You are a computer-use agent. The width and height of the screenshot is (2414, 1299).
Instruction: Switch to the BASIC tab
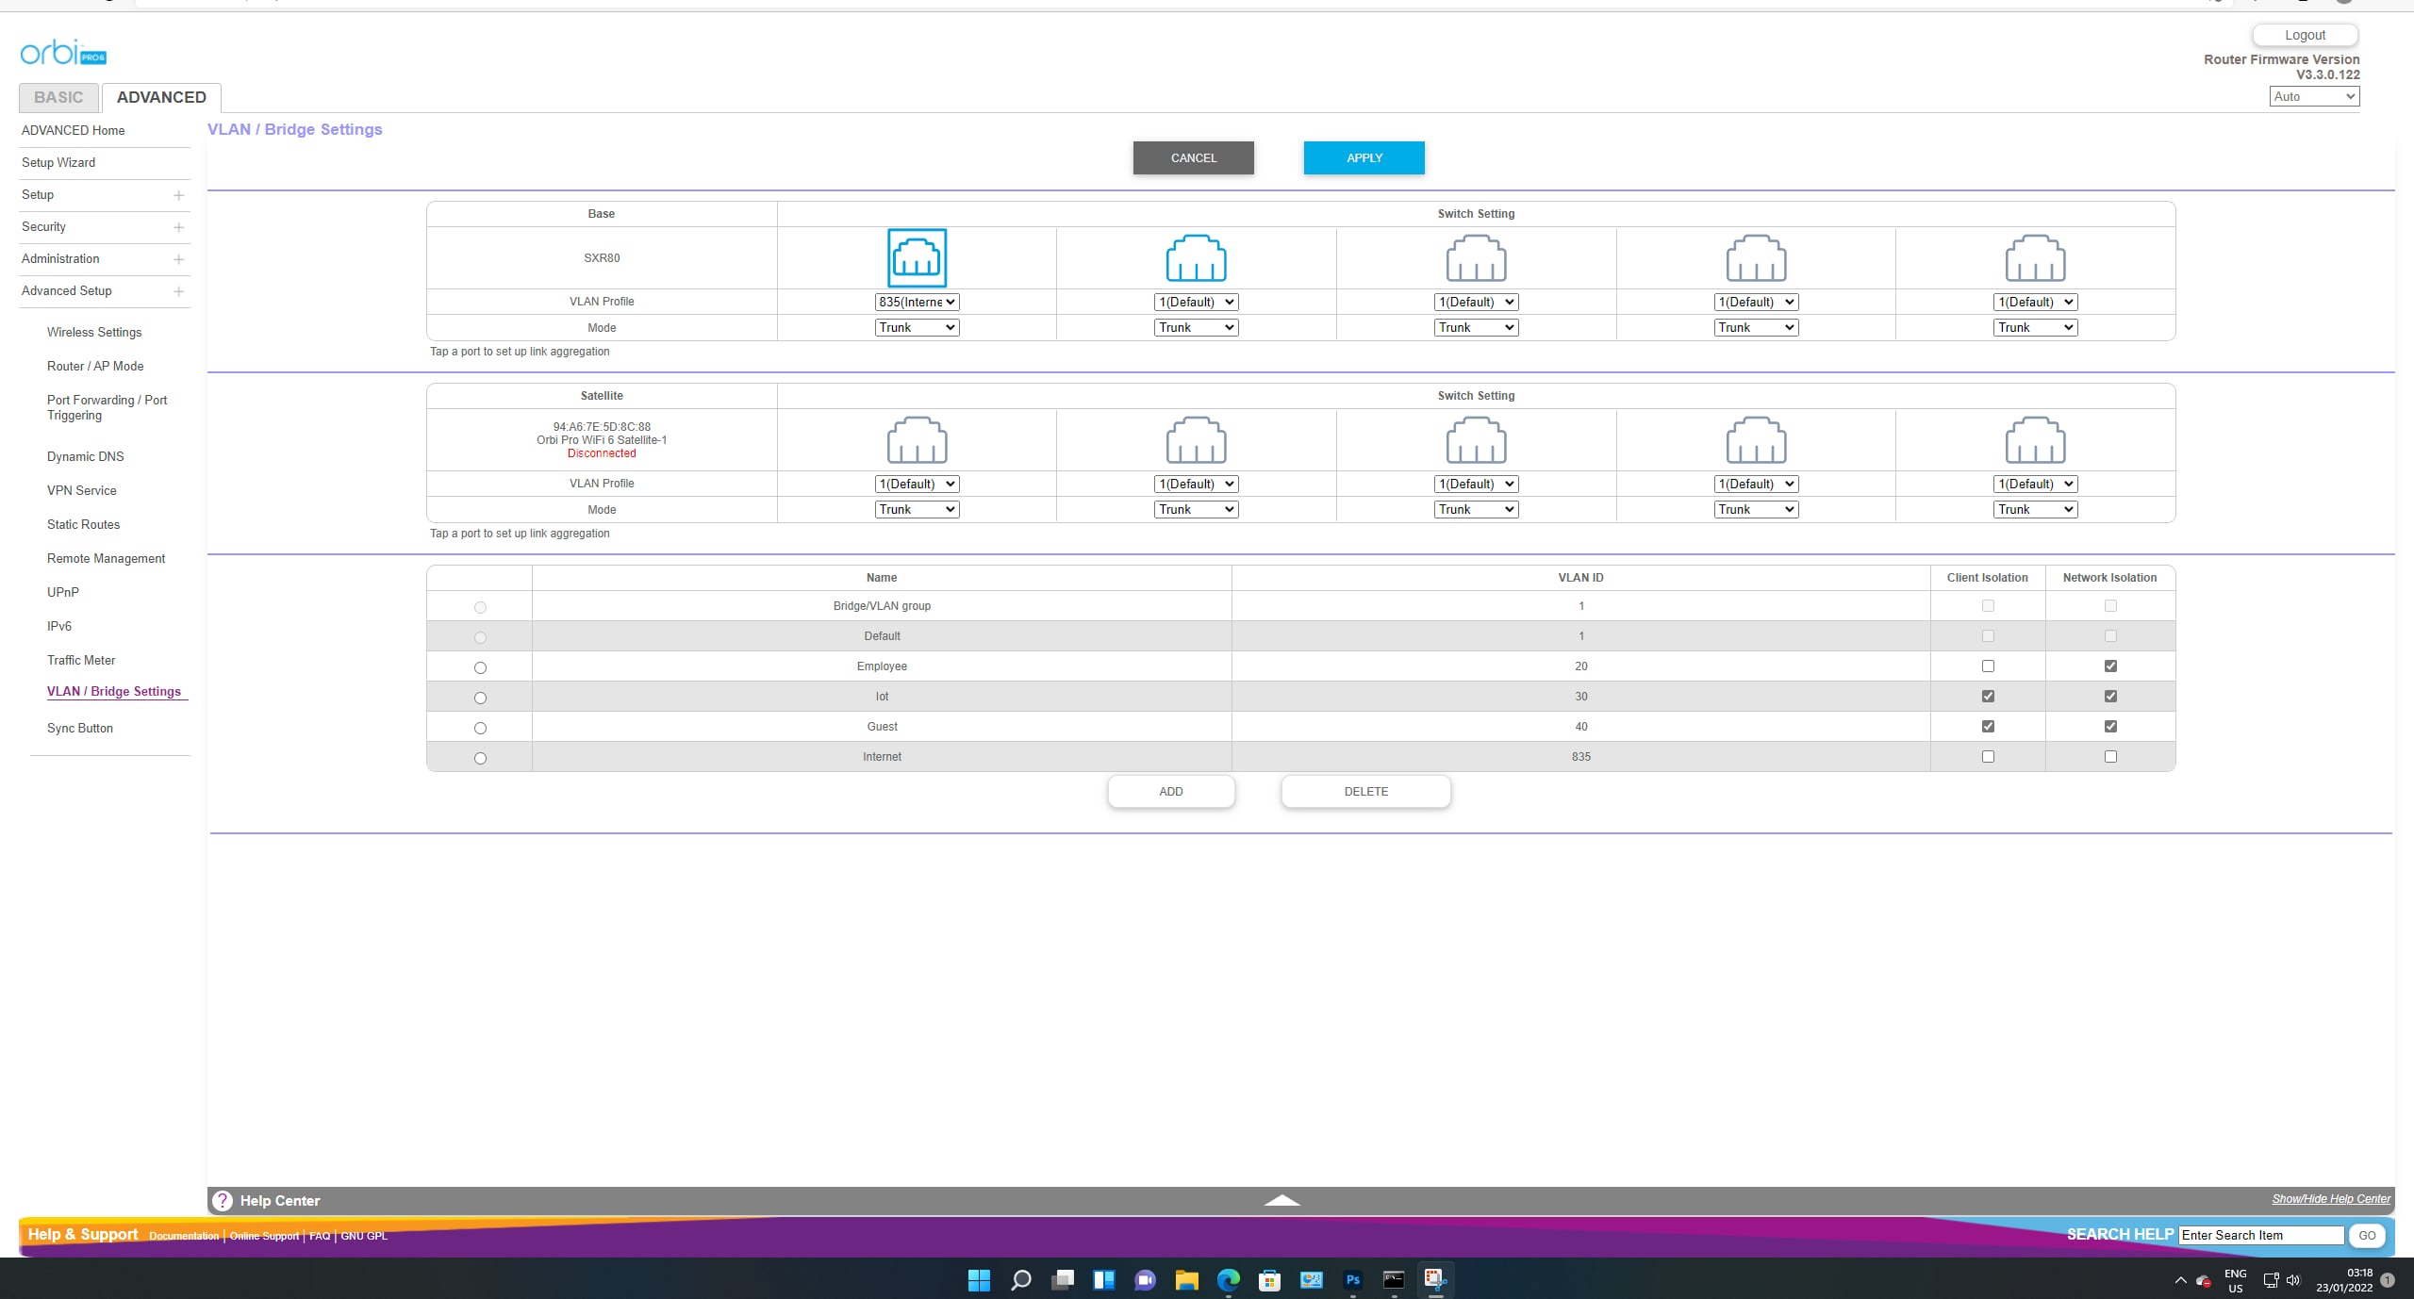58,97
